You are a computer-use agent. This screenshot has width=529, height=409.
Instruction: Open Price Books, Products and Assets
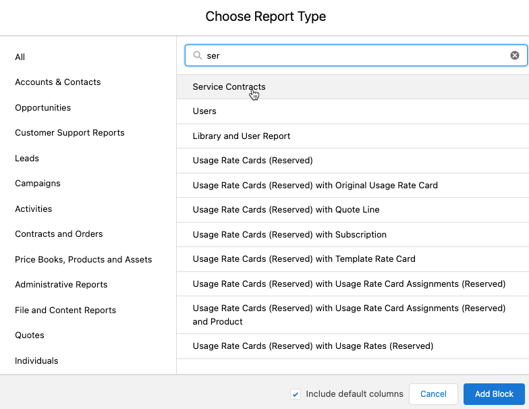(x=84, y=260)
